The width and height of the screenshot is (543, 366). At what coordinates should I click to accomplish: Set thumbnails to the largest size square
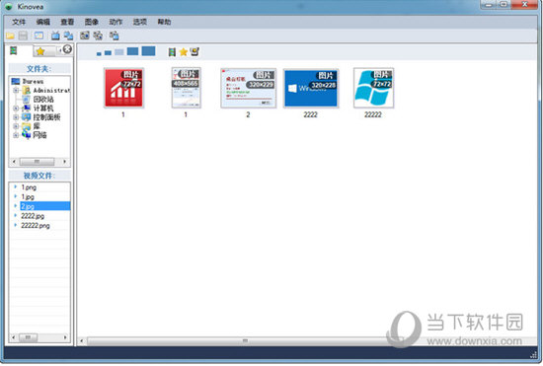point(148,51)
